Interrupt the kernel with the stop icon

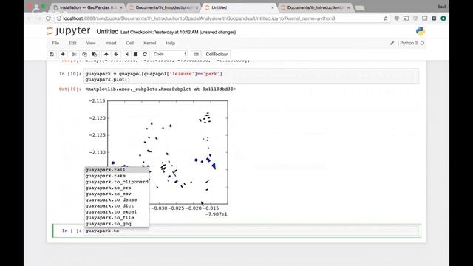[135, 54]
